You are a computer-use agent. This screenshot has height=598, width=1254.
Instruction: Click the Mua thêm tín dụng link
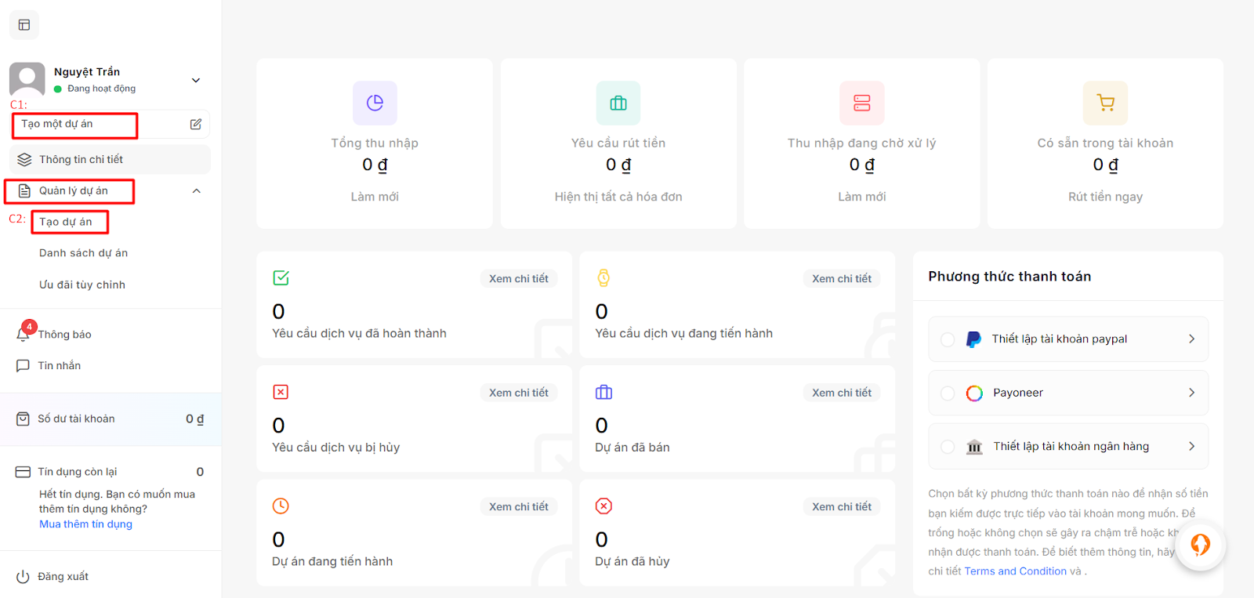pyautogui.click(x=85, y=524)
